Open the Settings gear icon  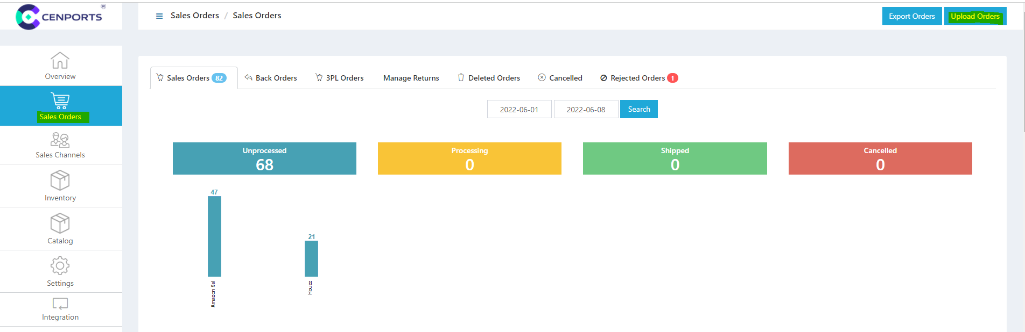[x=60, y=266]
